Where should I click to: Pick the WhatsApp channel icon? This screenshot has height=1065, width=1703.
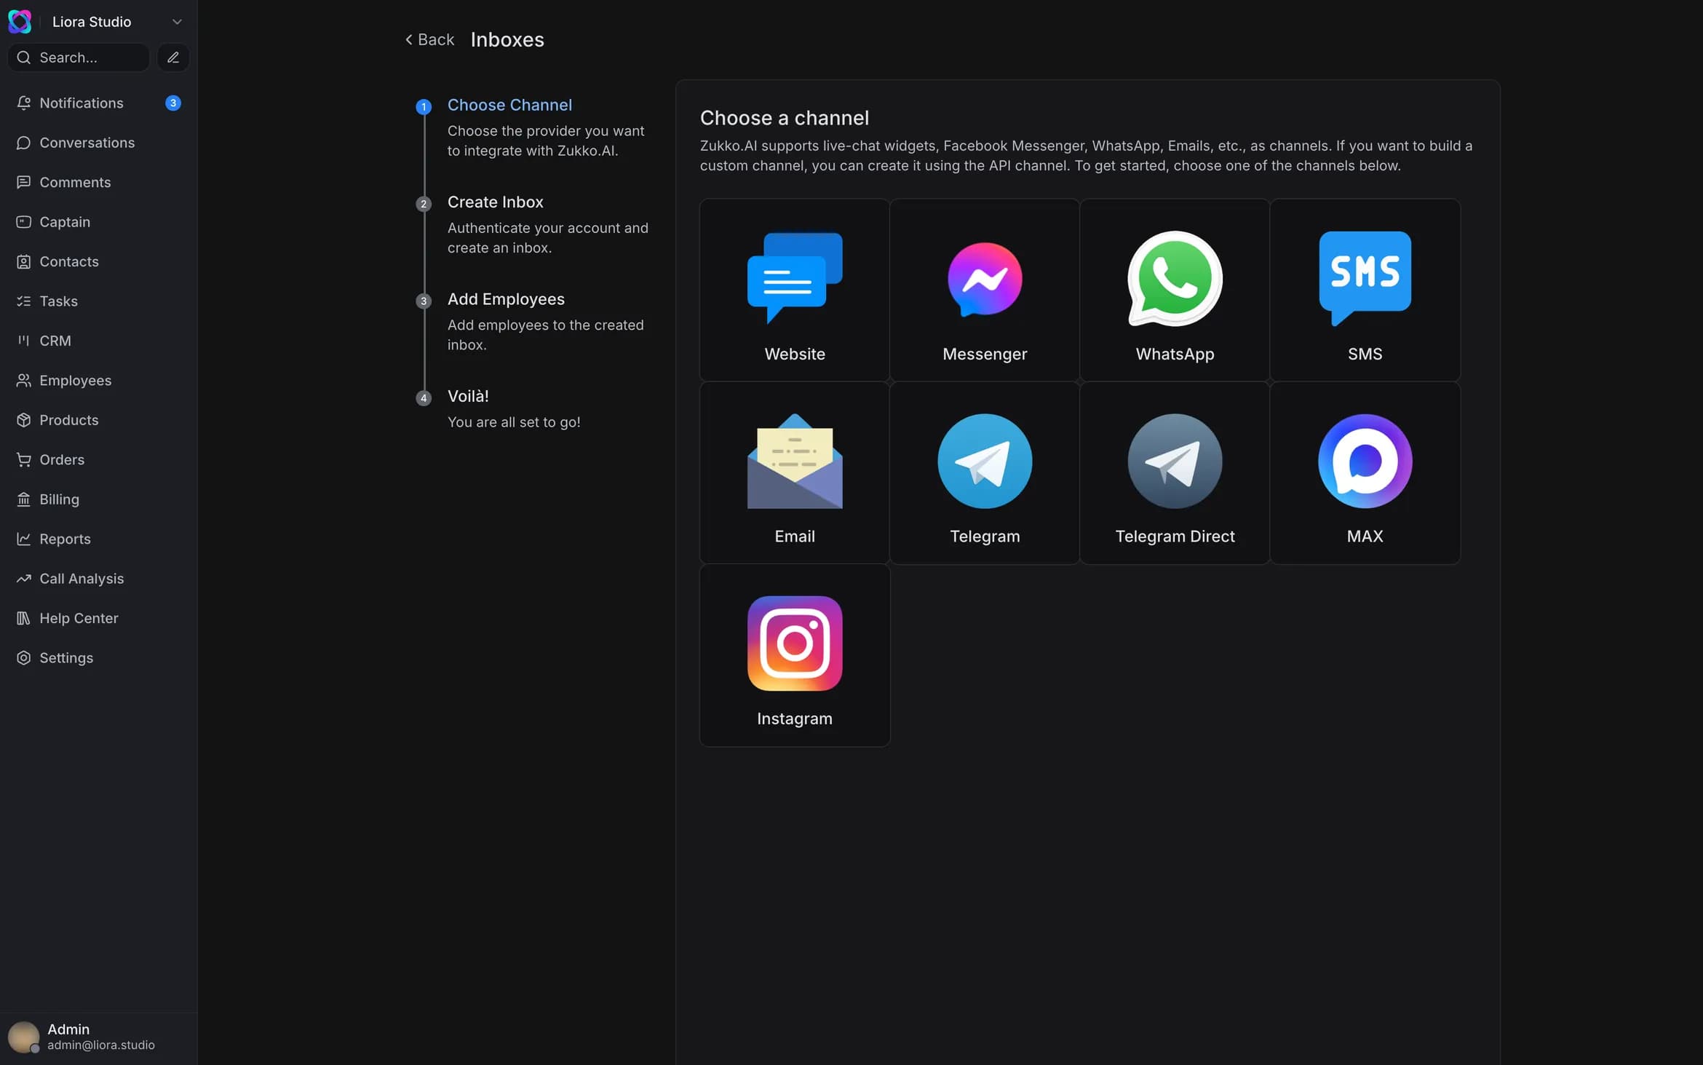(1175, 279)
